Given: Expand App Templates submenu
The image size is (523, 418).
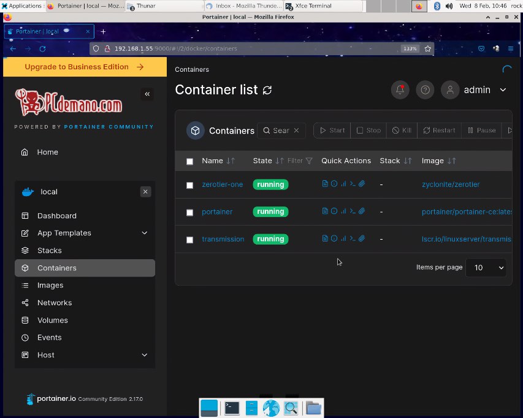Looking at the screenshot, I should [145, 233].
